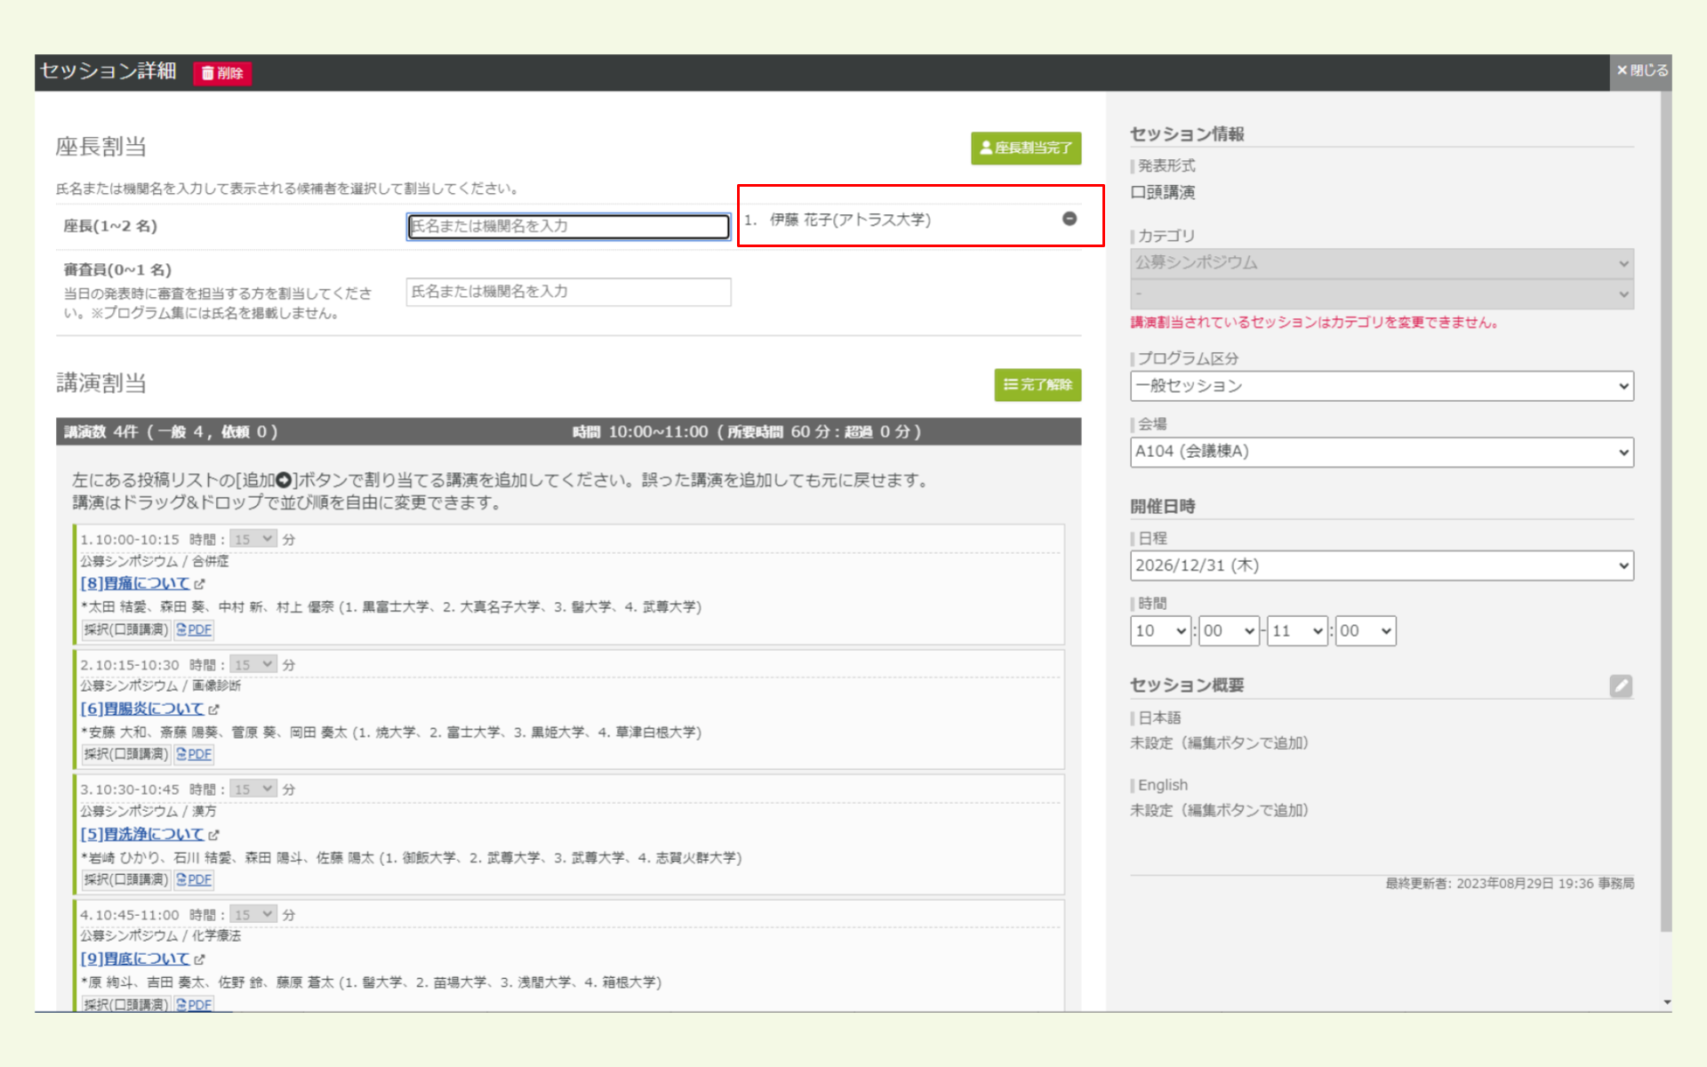Click the pencil icon to edit セッション概要
1707x1067 pixels.
point(1622,686)
